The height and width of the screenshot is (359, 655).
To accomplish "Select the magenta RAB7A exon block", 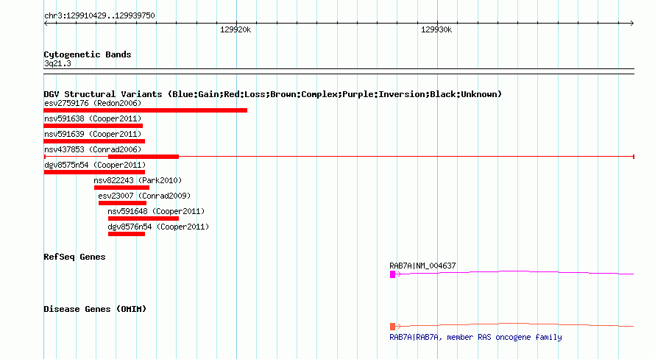I will point(393,274).
